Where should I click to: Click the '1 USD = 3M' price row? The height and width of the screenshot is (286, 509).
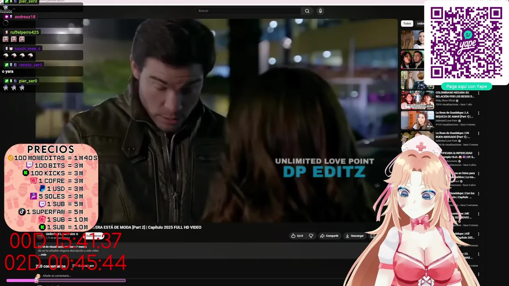pyautogui.click(x=61, y=189)
